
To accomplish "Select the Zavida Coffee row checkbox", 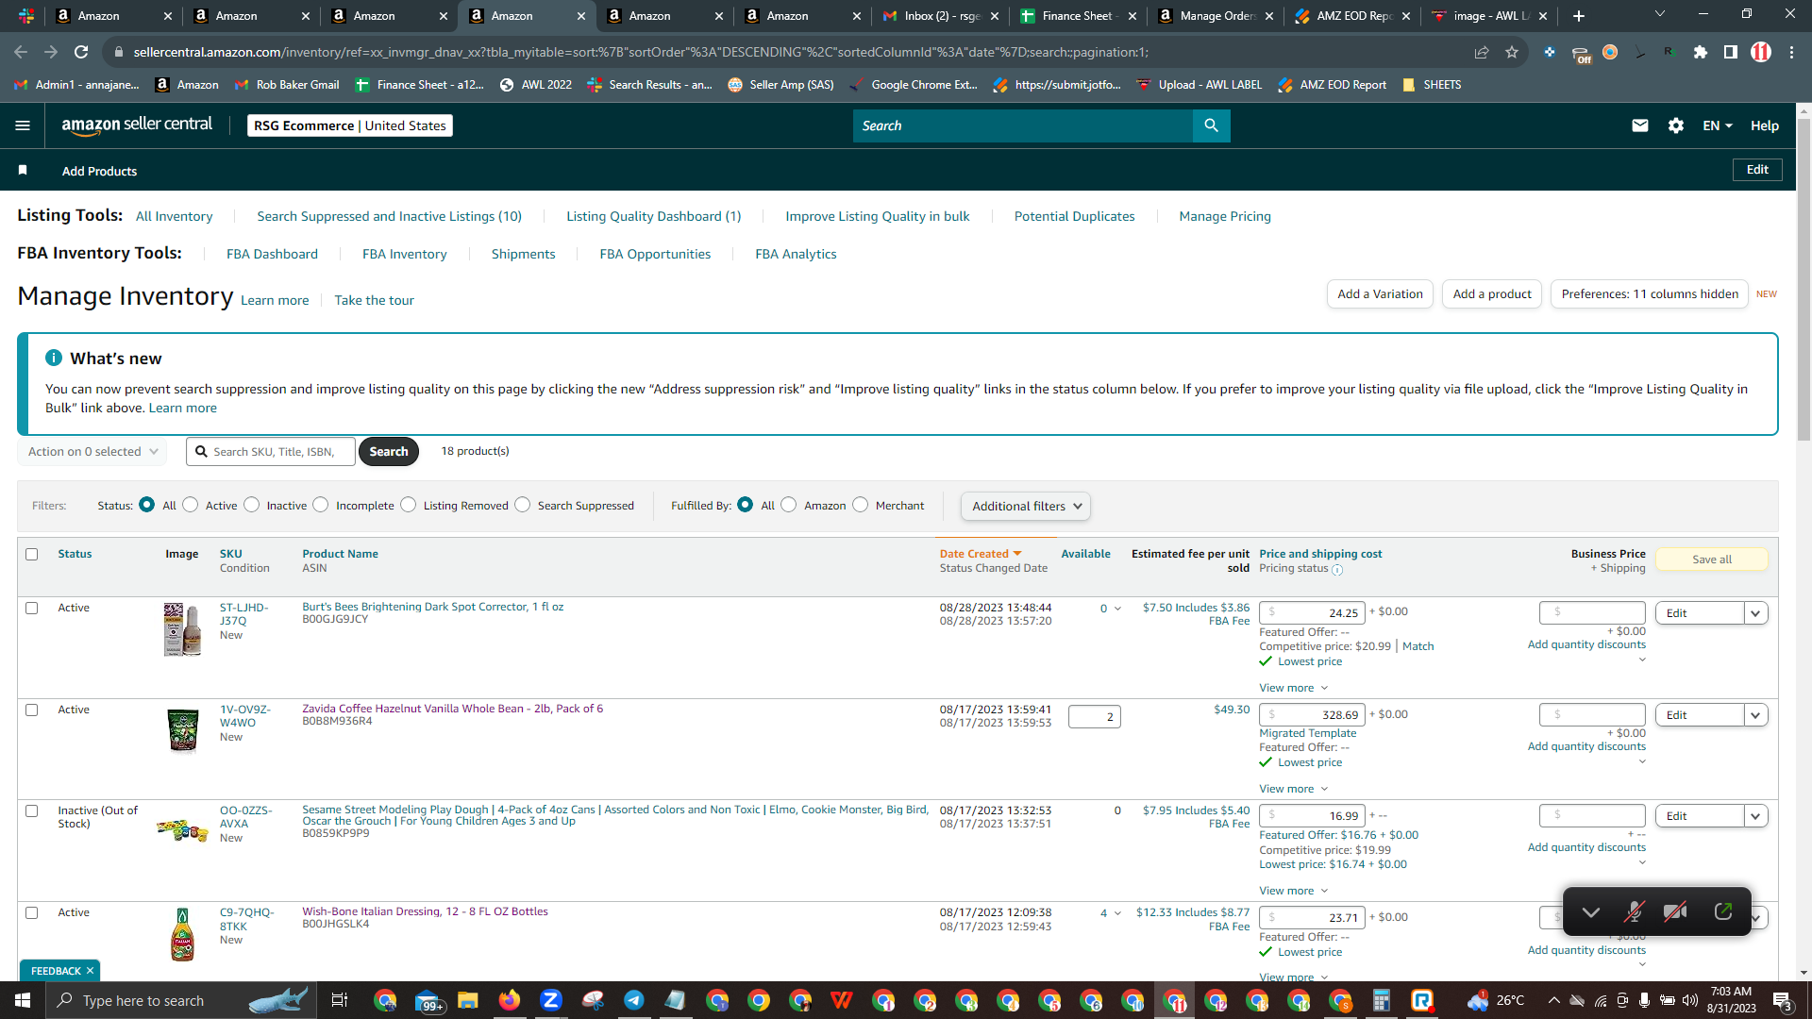I will tap(32, 710).
